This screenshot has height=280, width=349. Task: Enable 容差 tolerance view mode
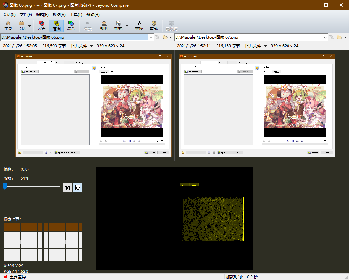pos(42,25)
